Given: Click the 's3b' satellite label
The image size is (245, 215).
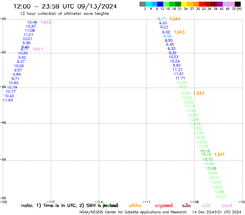Looking at the screenshot, I should click(x=206, y=205).
